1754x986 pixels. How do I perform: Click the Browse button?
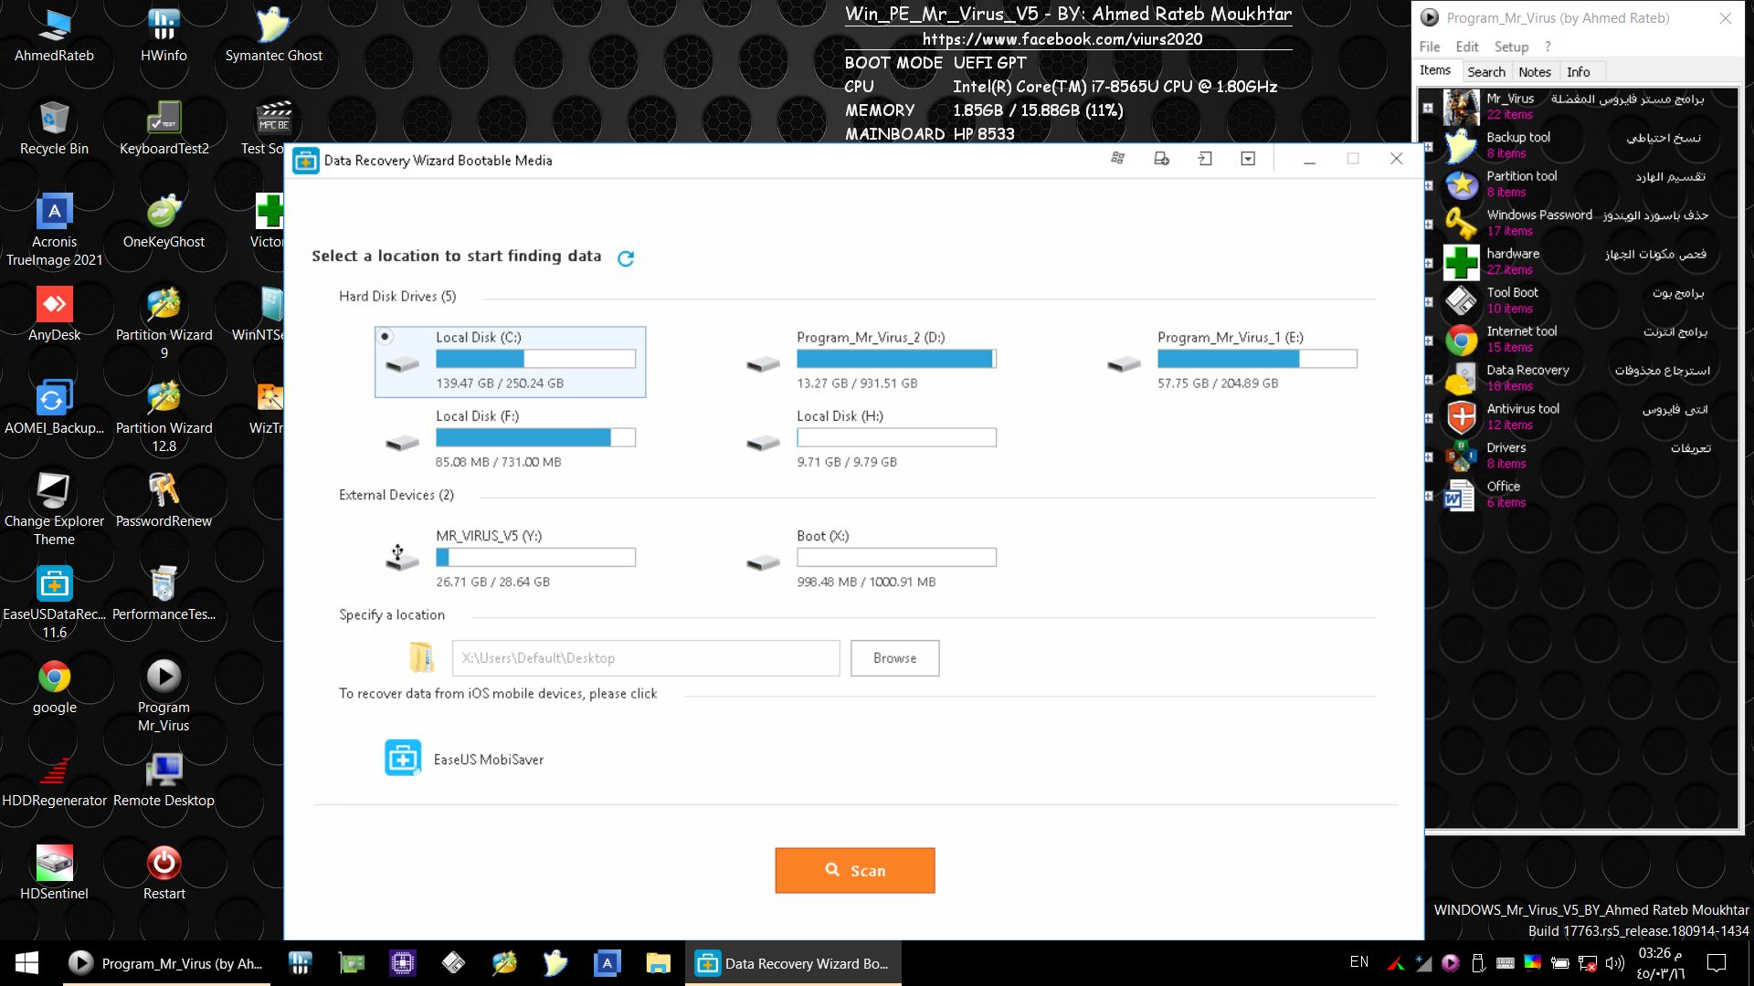tap(894, 658)
